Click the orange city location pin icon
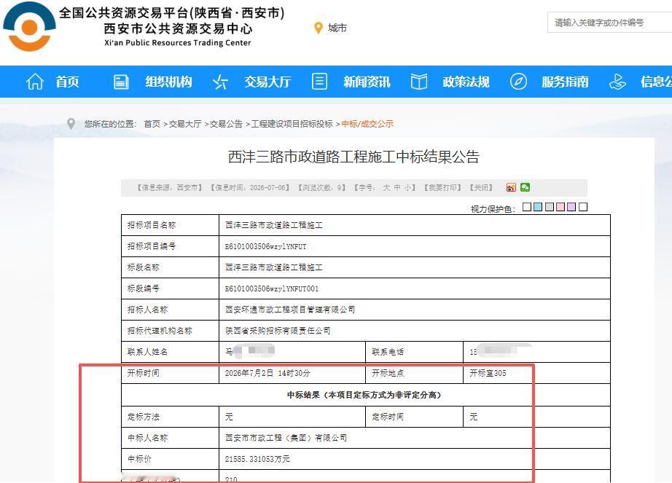The width and height of the screenshot is (672, 483). (318, 28)
